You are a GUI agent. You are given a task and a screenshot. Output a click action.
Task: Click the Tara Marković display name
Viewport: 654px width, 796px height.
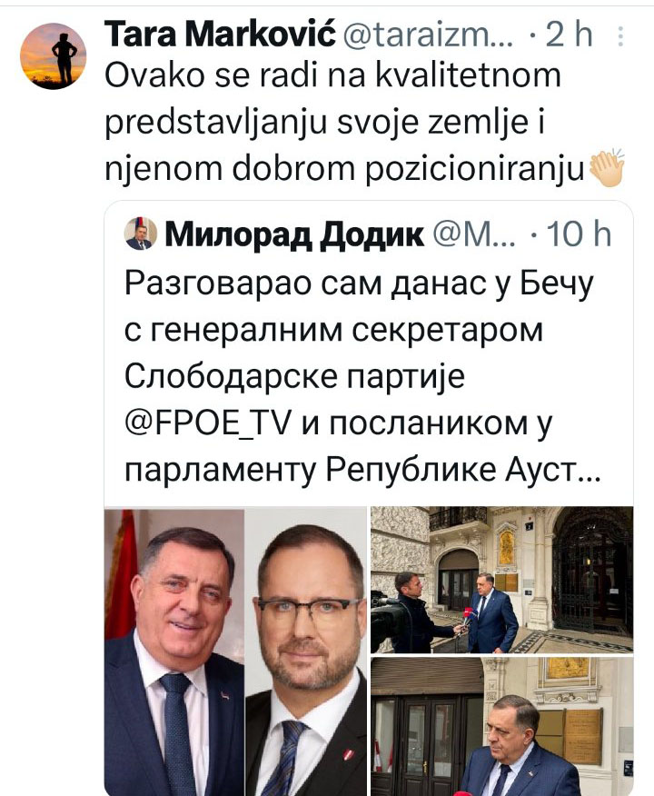[220, 35]
